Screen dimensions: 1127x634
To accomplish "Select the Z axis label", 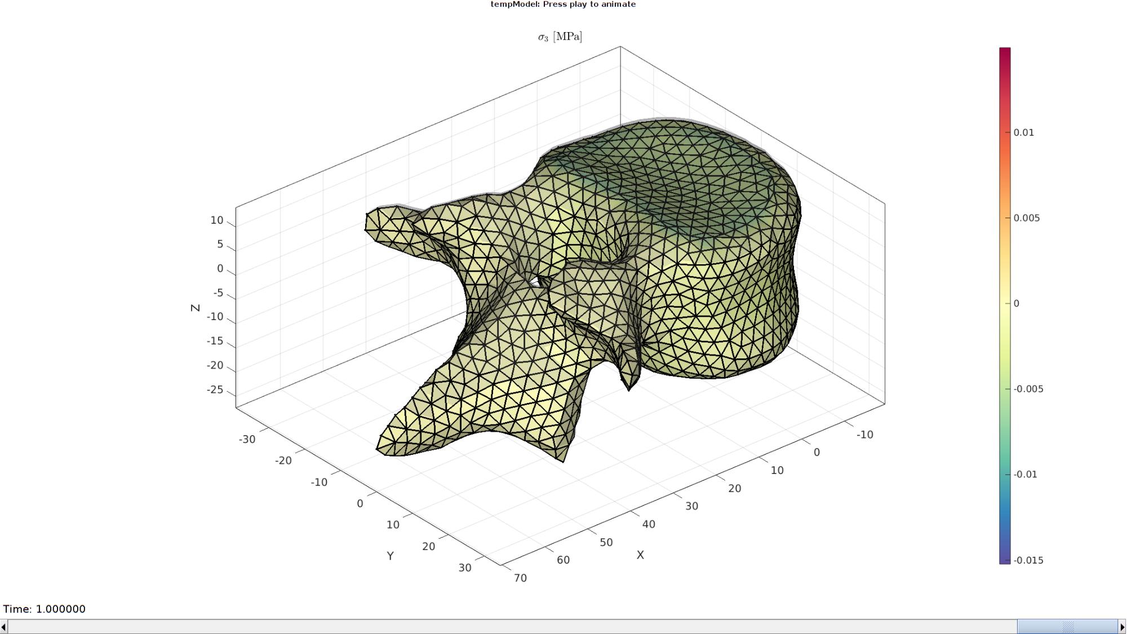I will (196, 308).
